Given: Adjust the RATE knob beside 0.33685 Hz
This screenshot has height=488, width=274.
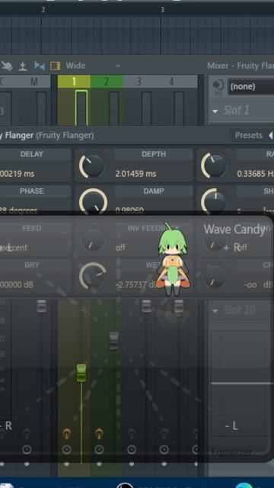Looking at the screenshot, I should point(214,166).
